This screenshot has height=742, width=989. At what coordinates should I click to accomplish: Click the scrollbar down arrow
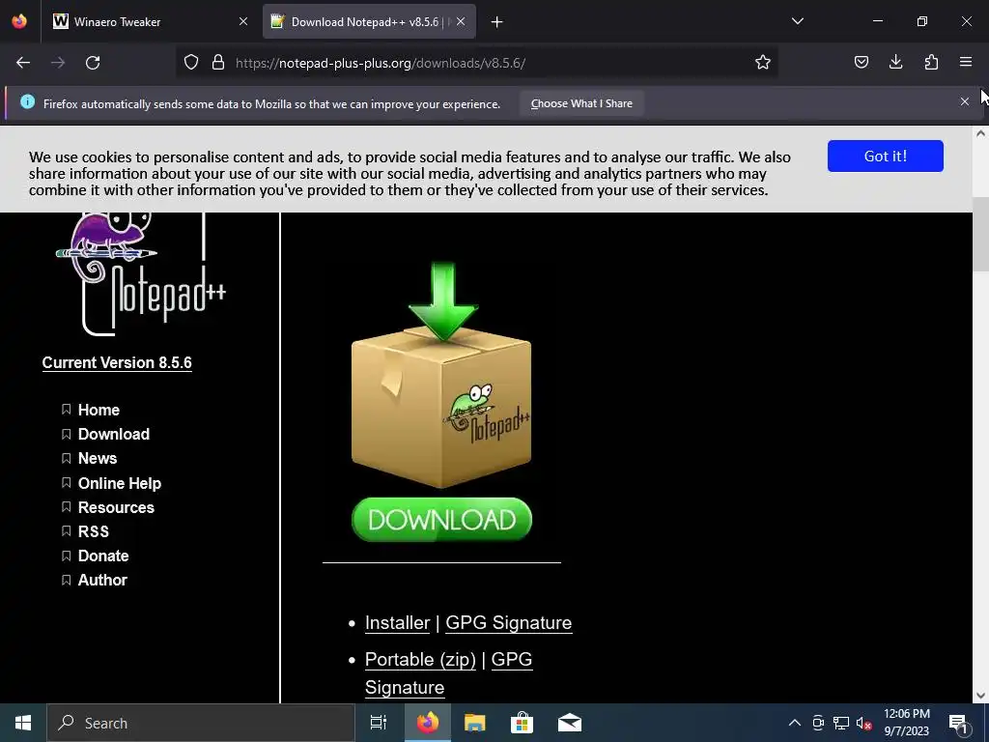[980, 696]
